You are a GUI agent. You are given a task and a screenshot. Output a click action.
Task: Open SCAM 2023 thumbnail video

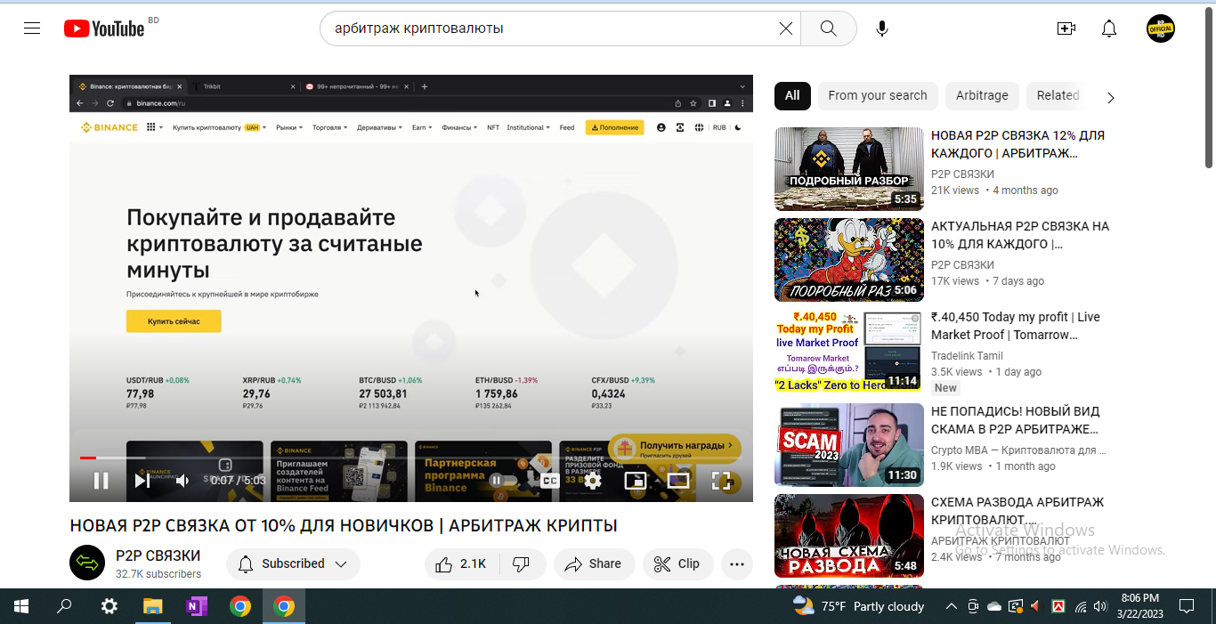849,445
